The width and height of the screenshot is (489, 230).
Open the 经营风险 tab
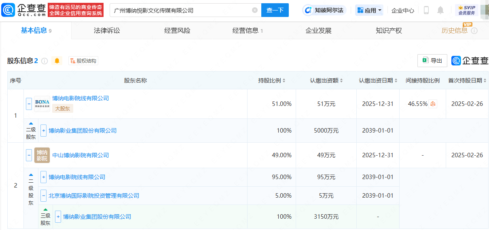point(177,30)
